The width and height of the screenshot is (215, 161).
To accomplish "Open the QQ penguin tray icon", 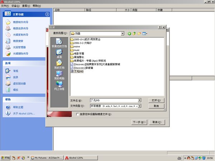I will pos(189,158).
